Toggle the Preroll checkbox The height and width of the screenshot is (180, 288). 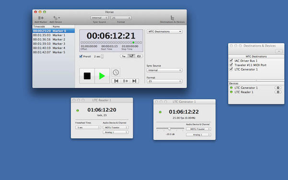(x=81, y=56)
